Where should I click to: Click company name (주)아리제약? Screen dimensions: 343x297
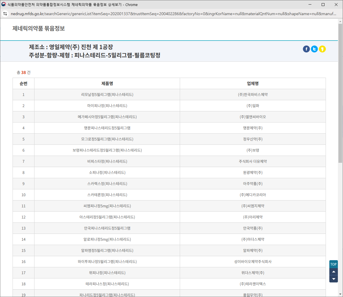pyautogui.click(x=253, y=217)
